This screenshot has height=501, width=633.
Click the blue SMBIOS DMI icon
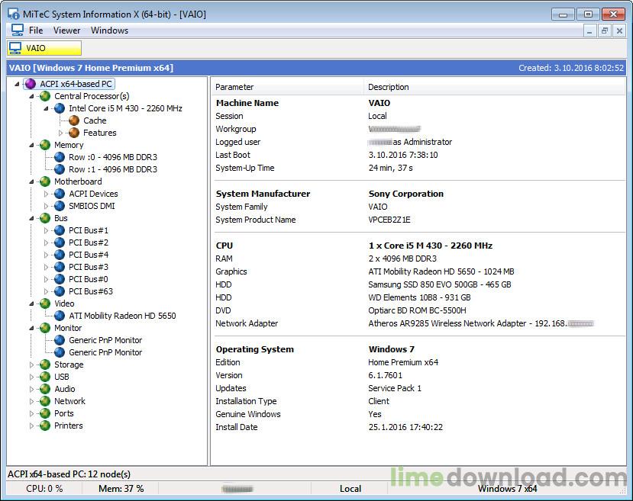[60, 206]
